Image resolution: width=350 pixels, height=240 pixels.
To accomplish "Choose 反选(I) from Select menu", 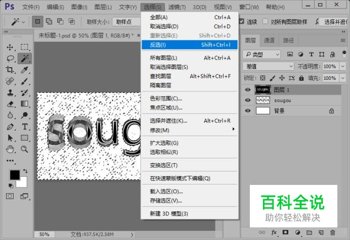I will coord(190,45).
